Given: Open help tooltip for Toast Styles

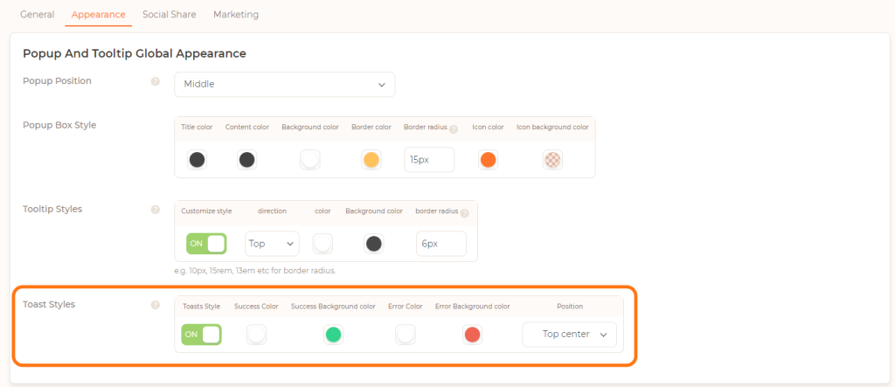Looking at the screenshot, I should tap(155, 305).
